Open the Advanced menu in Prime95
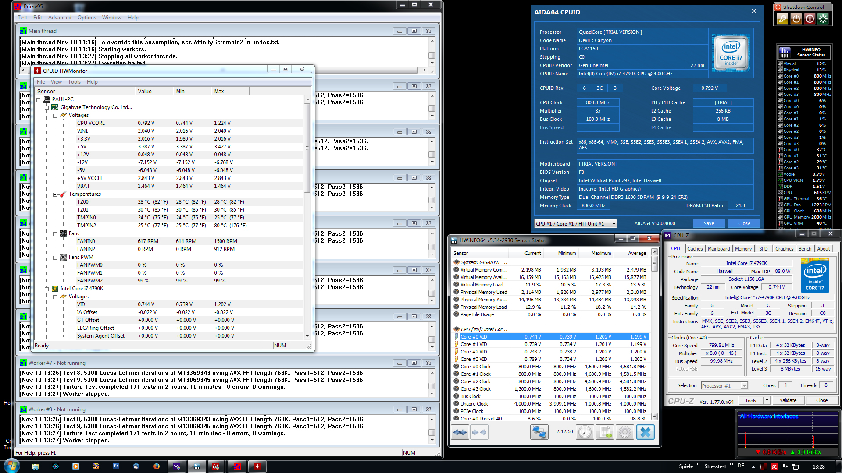This screenshot has height=473, width=842. click(60, 18)
